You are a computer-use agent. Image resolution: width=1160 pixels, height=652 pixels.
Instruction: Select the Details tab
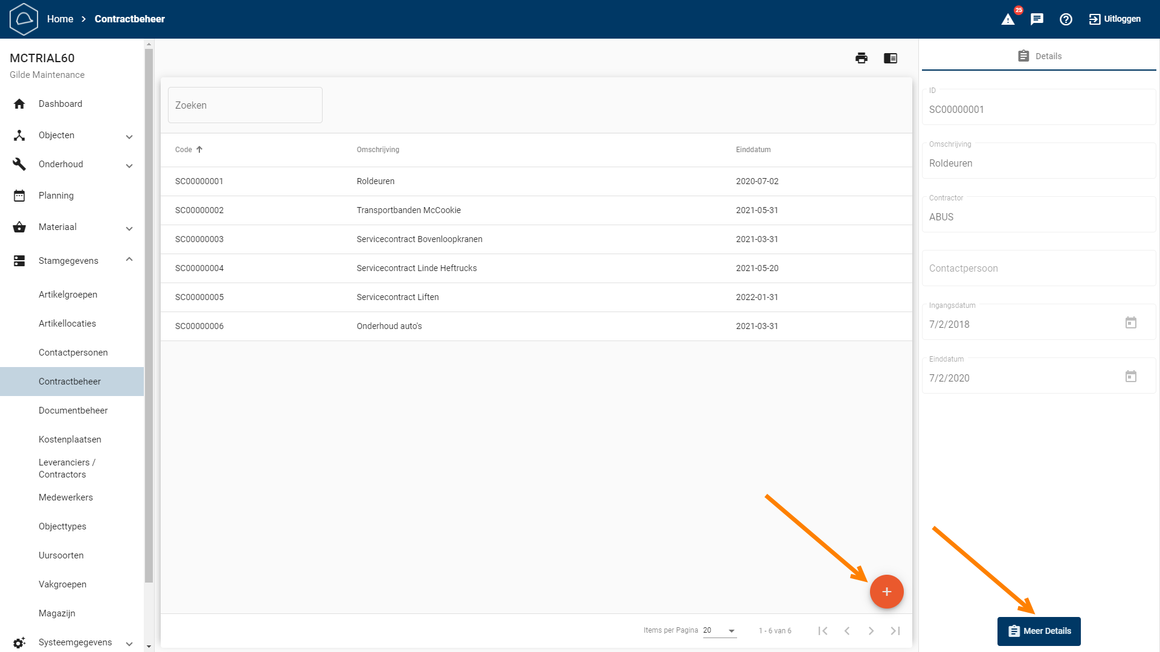coord(1039,56)
